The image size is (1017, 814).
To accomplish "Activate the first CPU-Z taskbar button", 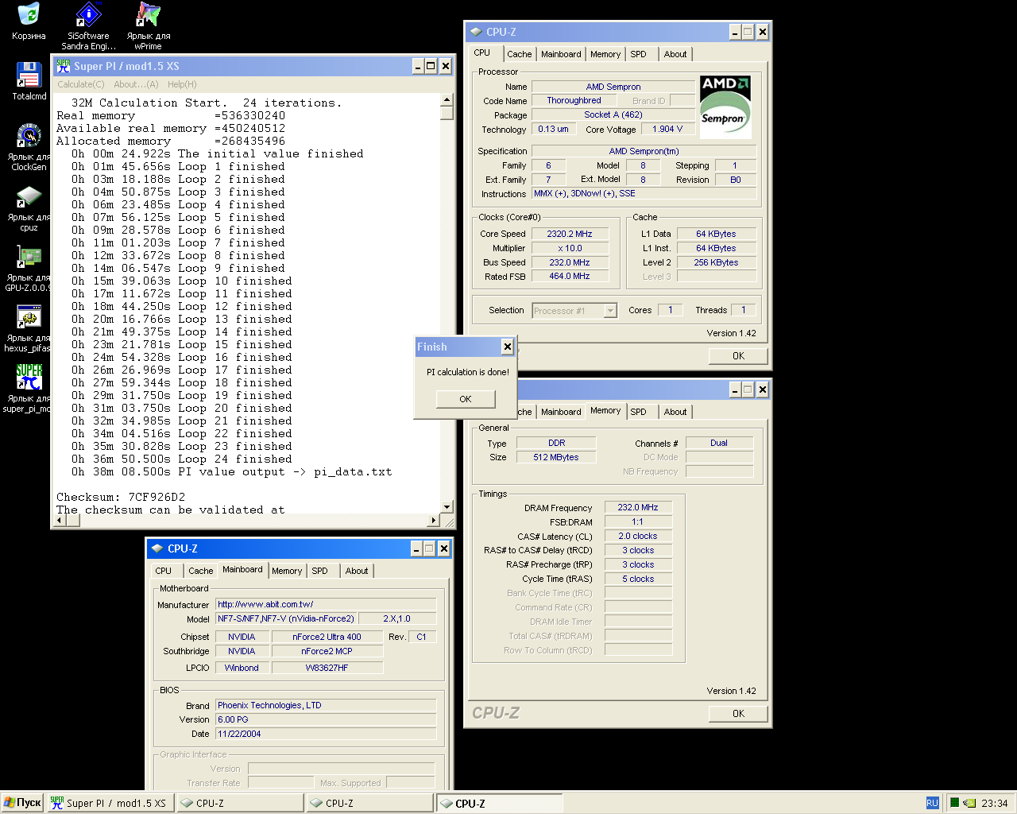I will click(x=240, y=803).
